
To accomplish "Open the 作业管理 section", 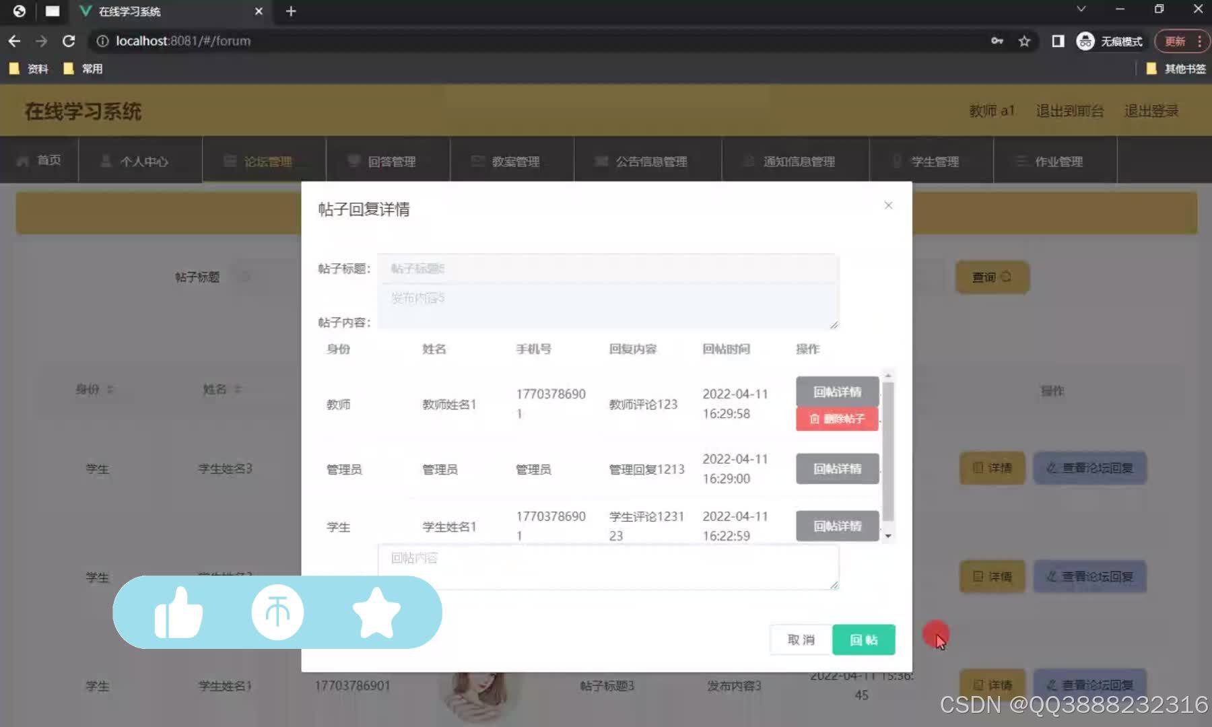I will point(1058,161).
